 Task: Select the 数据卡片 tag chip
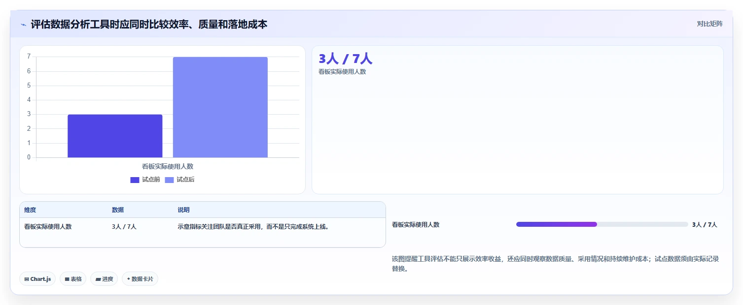140,279
